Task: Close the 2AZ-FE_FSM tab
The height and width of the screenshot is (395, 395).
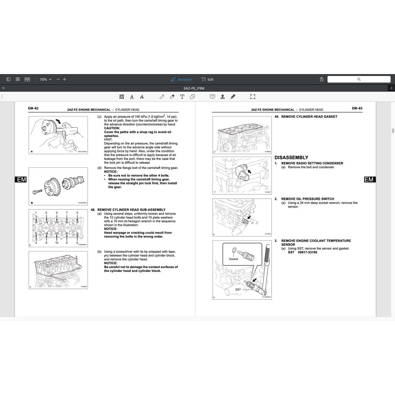Action: [3, 88]
